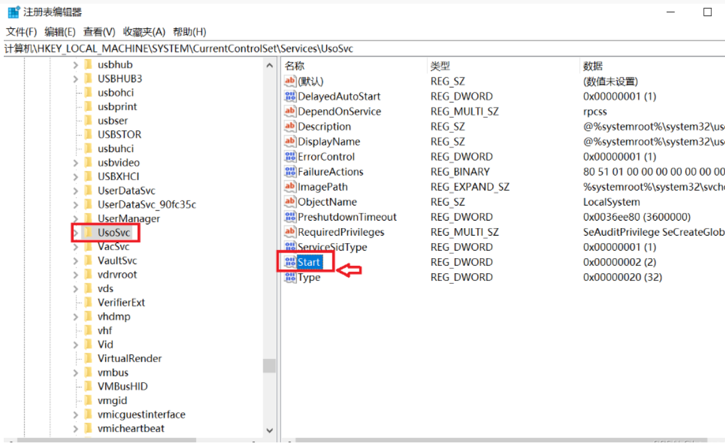Click the ImagePath string value icon
Viewport: 725px width, 443px height.
[290, 187]
